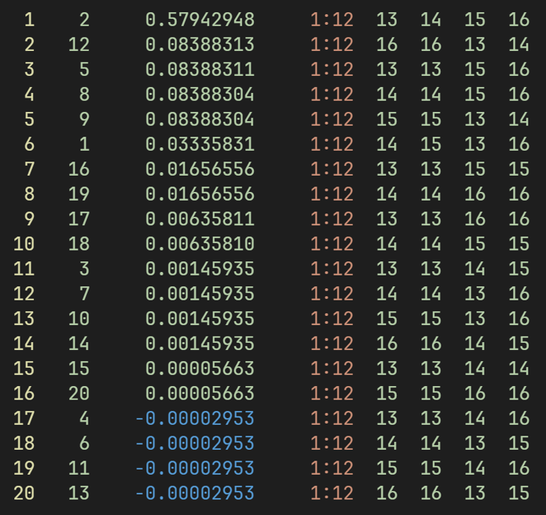Select the blue -0.00002953 in row 20
Screen dimensions: 546x515
[194, 492]
